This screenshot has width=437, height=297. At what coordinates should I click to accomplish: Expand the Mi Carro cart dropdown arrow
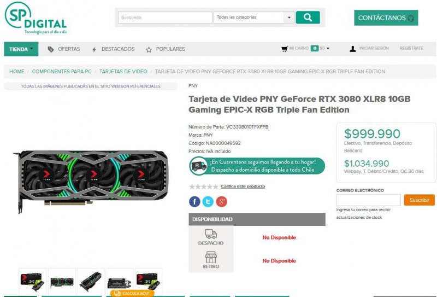pyautogui.click(x=328, y=49)
